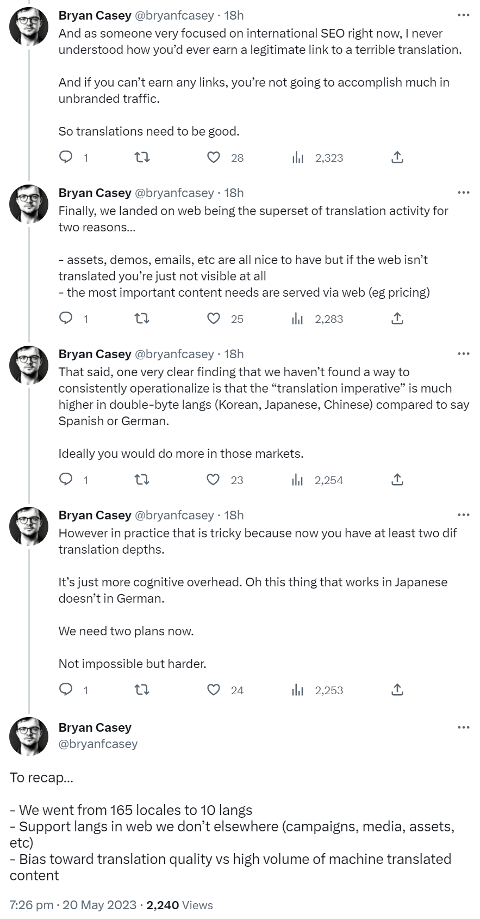Viewport: 480px width, 919px height.
Task: Click the 18h timestamp of the 'Finally' tweet
Action: click(x=234, y=193)
